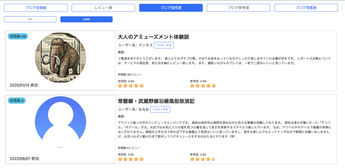Click the 評価数:36レビュー count text
This screenshot has width=345, height=168.
[x=130, y=74]
